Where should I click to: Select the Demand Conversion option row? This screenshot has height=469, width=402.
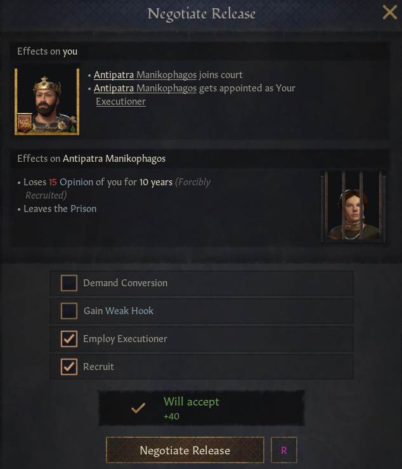[x=202, y=283]
